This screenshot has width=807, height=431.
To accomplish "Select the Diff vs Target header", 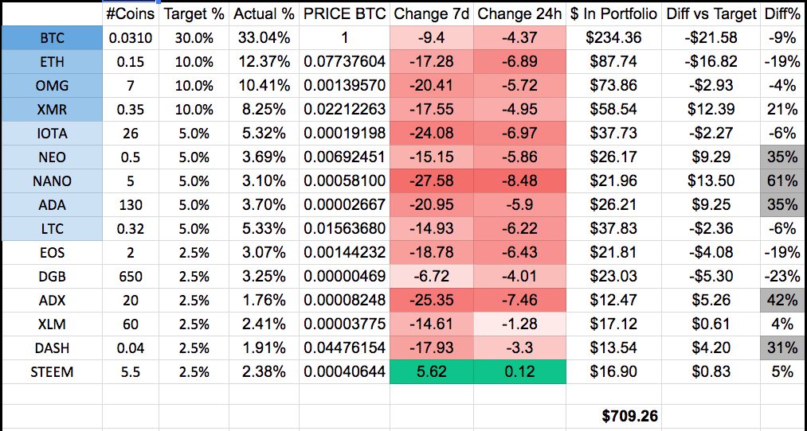I will click(712, 14).
